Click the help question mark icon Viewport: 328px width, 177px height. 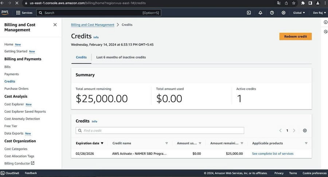click(272, 13)
